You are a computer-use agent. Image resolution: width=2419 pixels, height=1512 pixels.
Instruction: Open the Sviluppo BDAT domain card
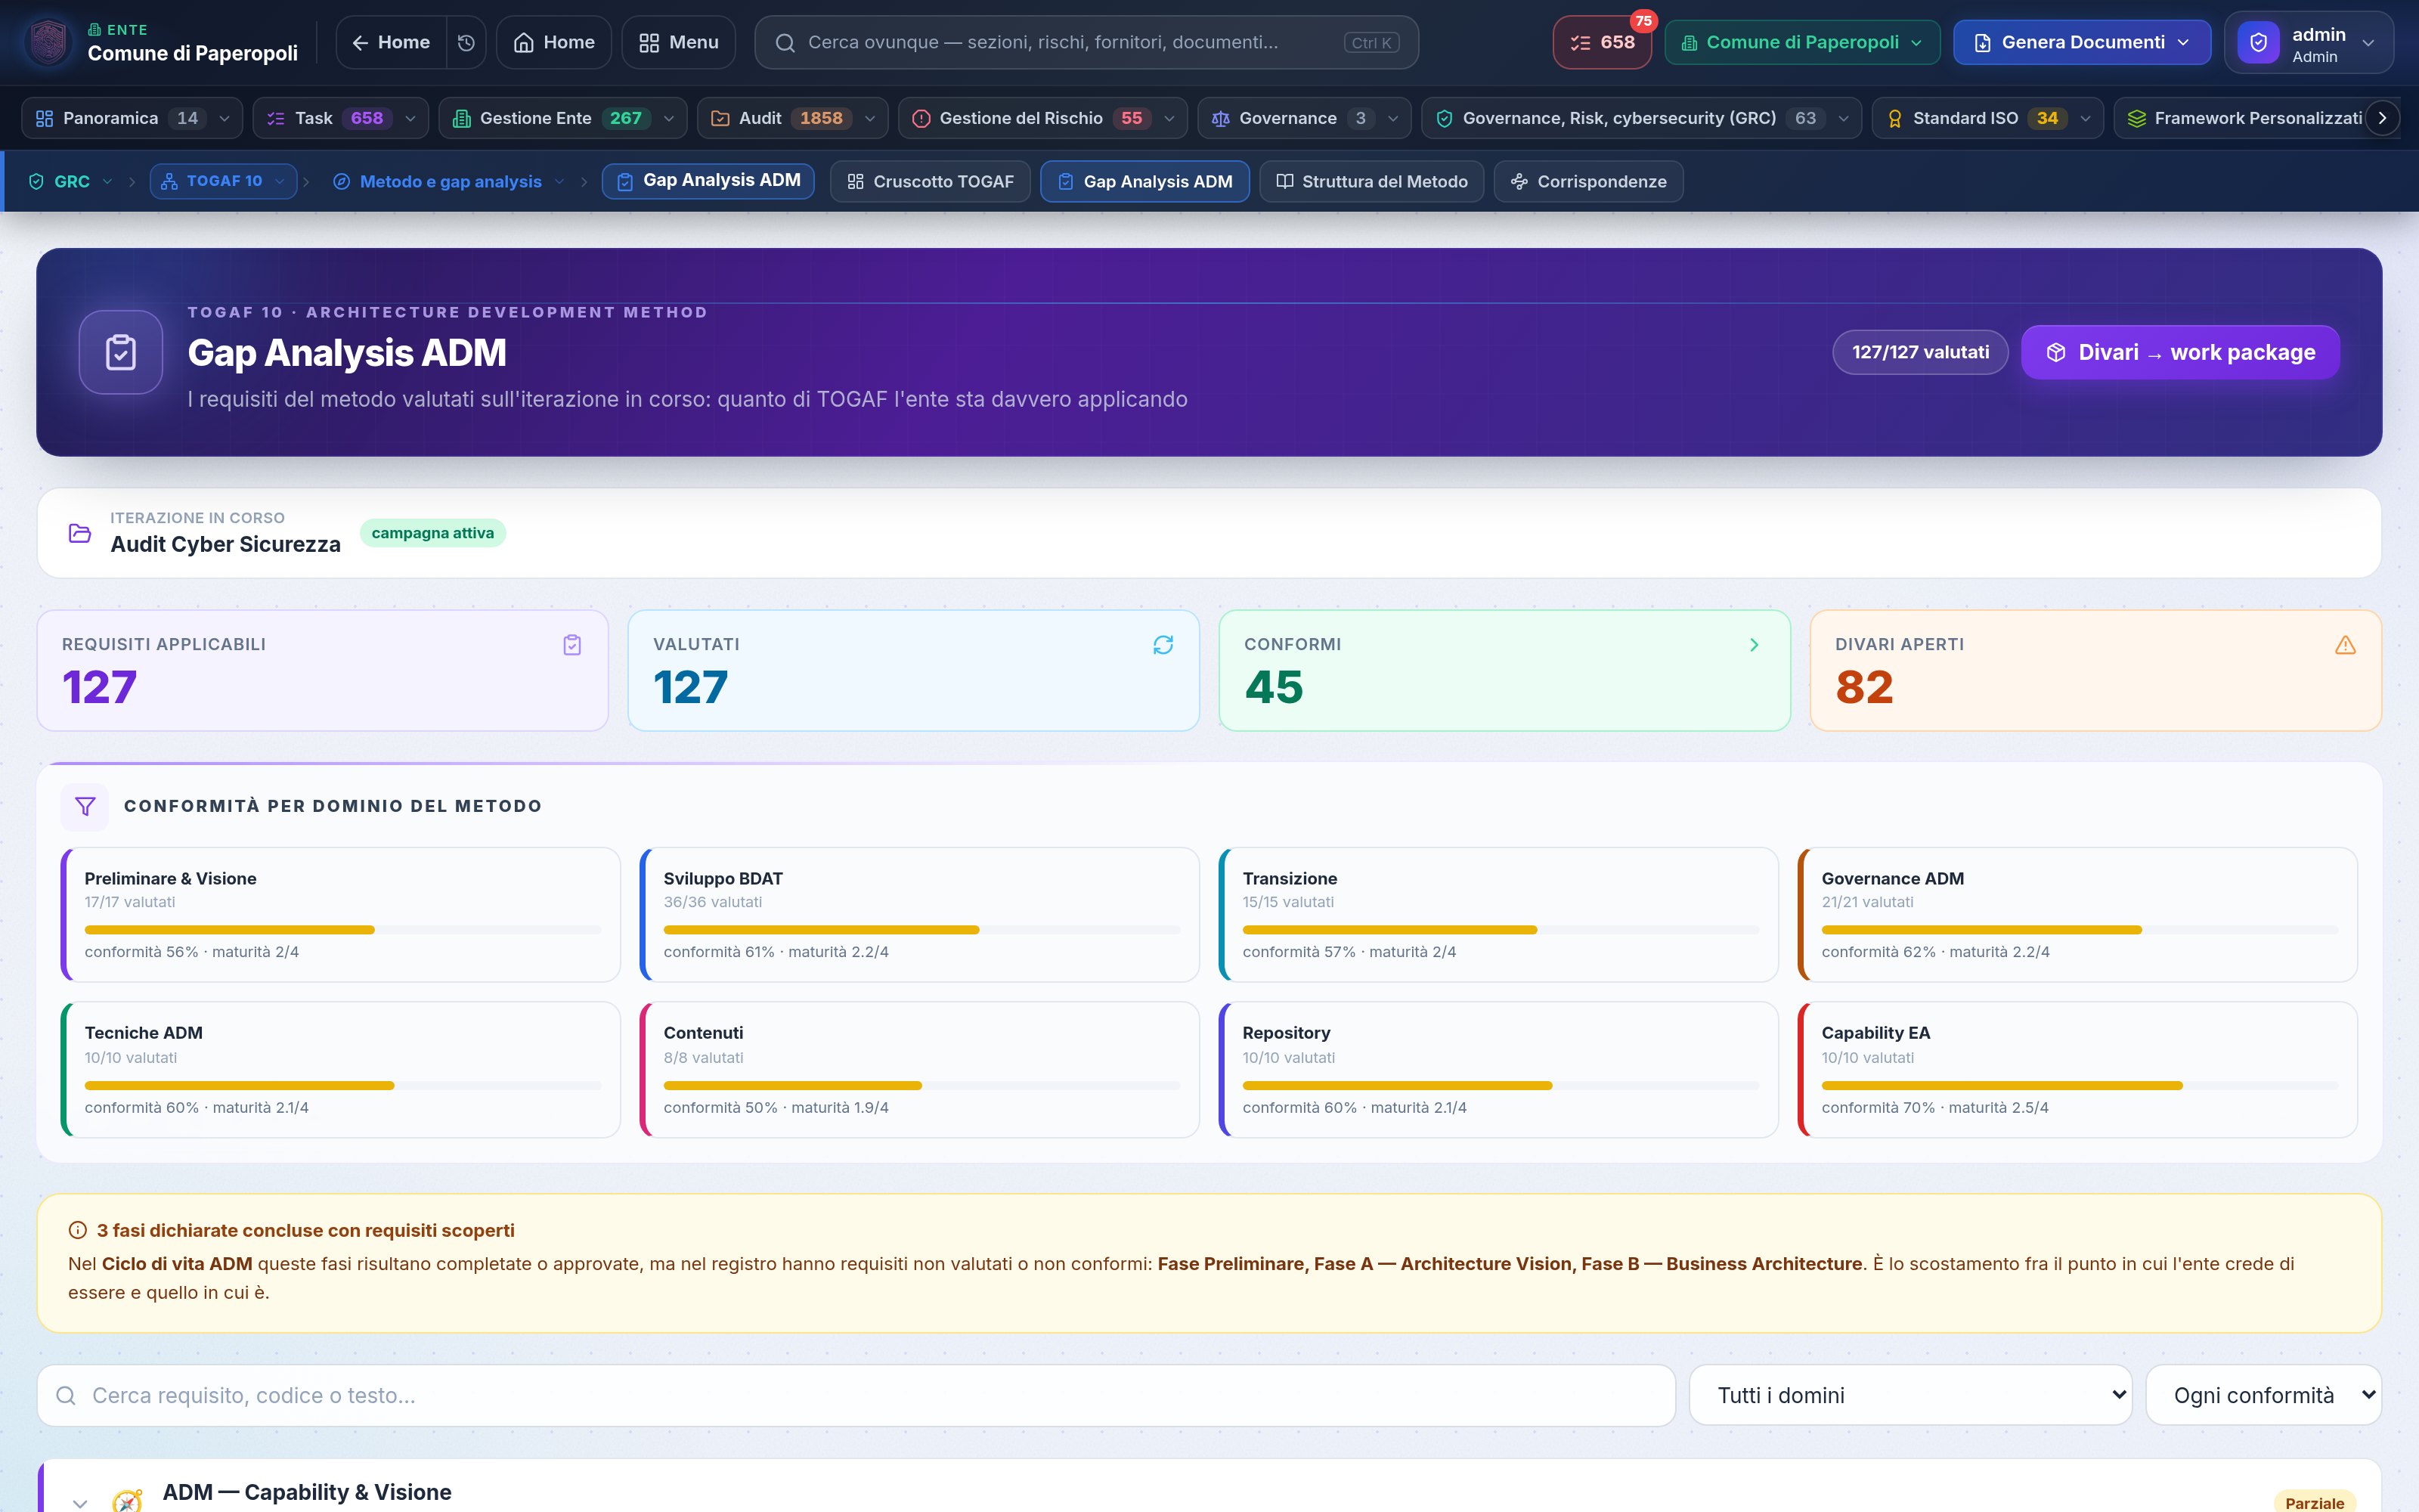[x=920, y=914]
